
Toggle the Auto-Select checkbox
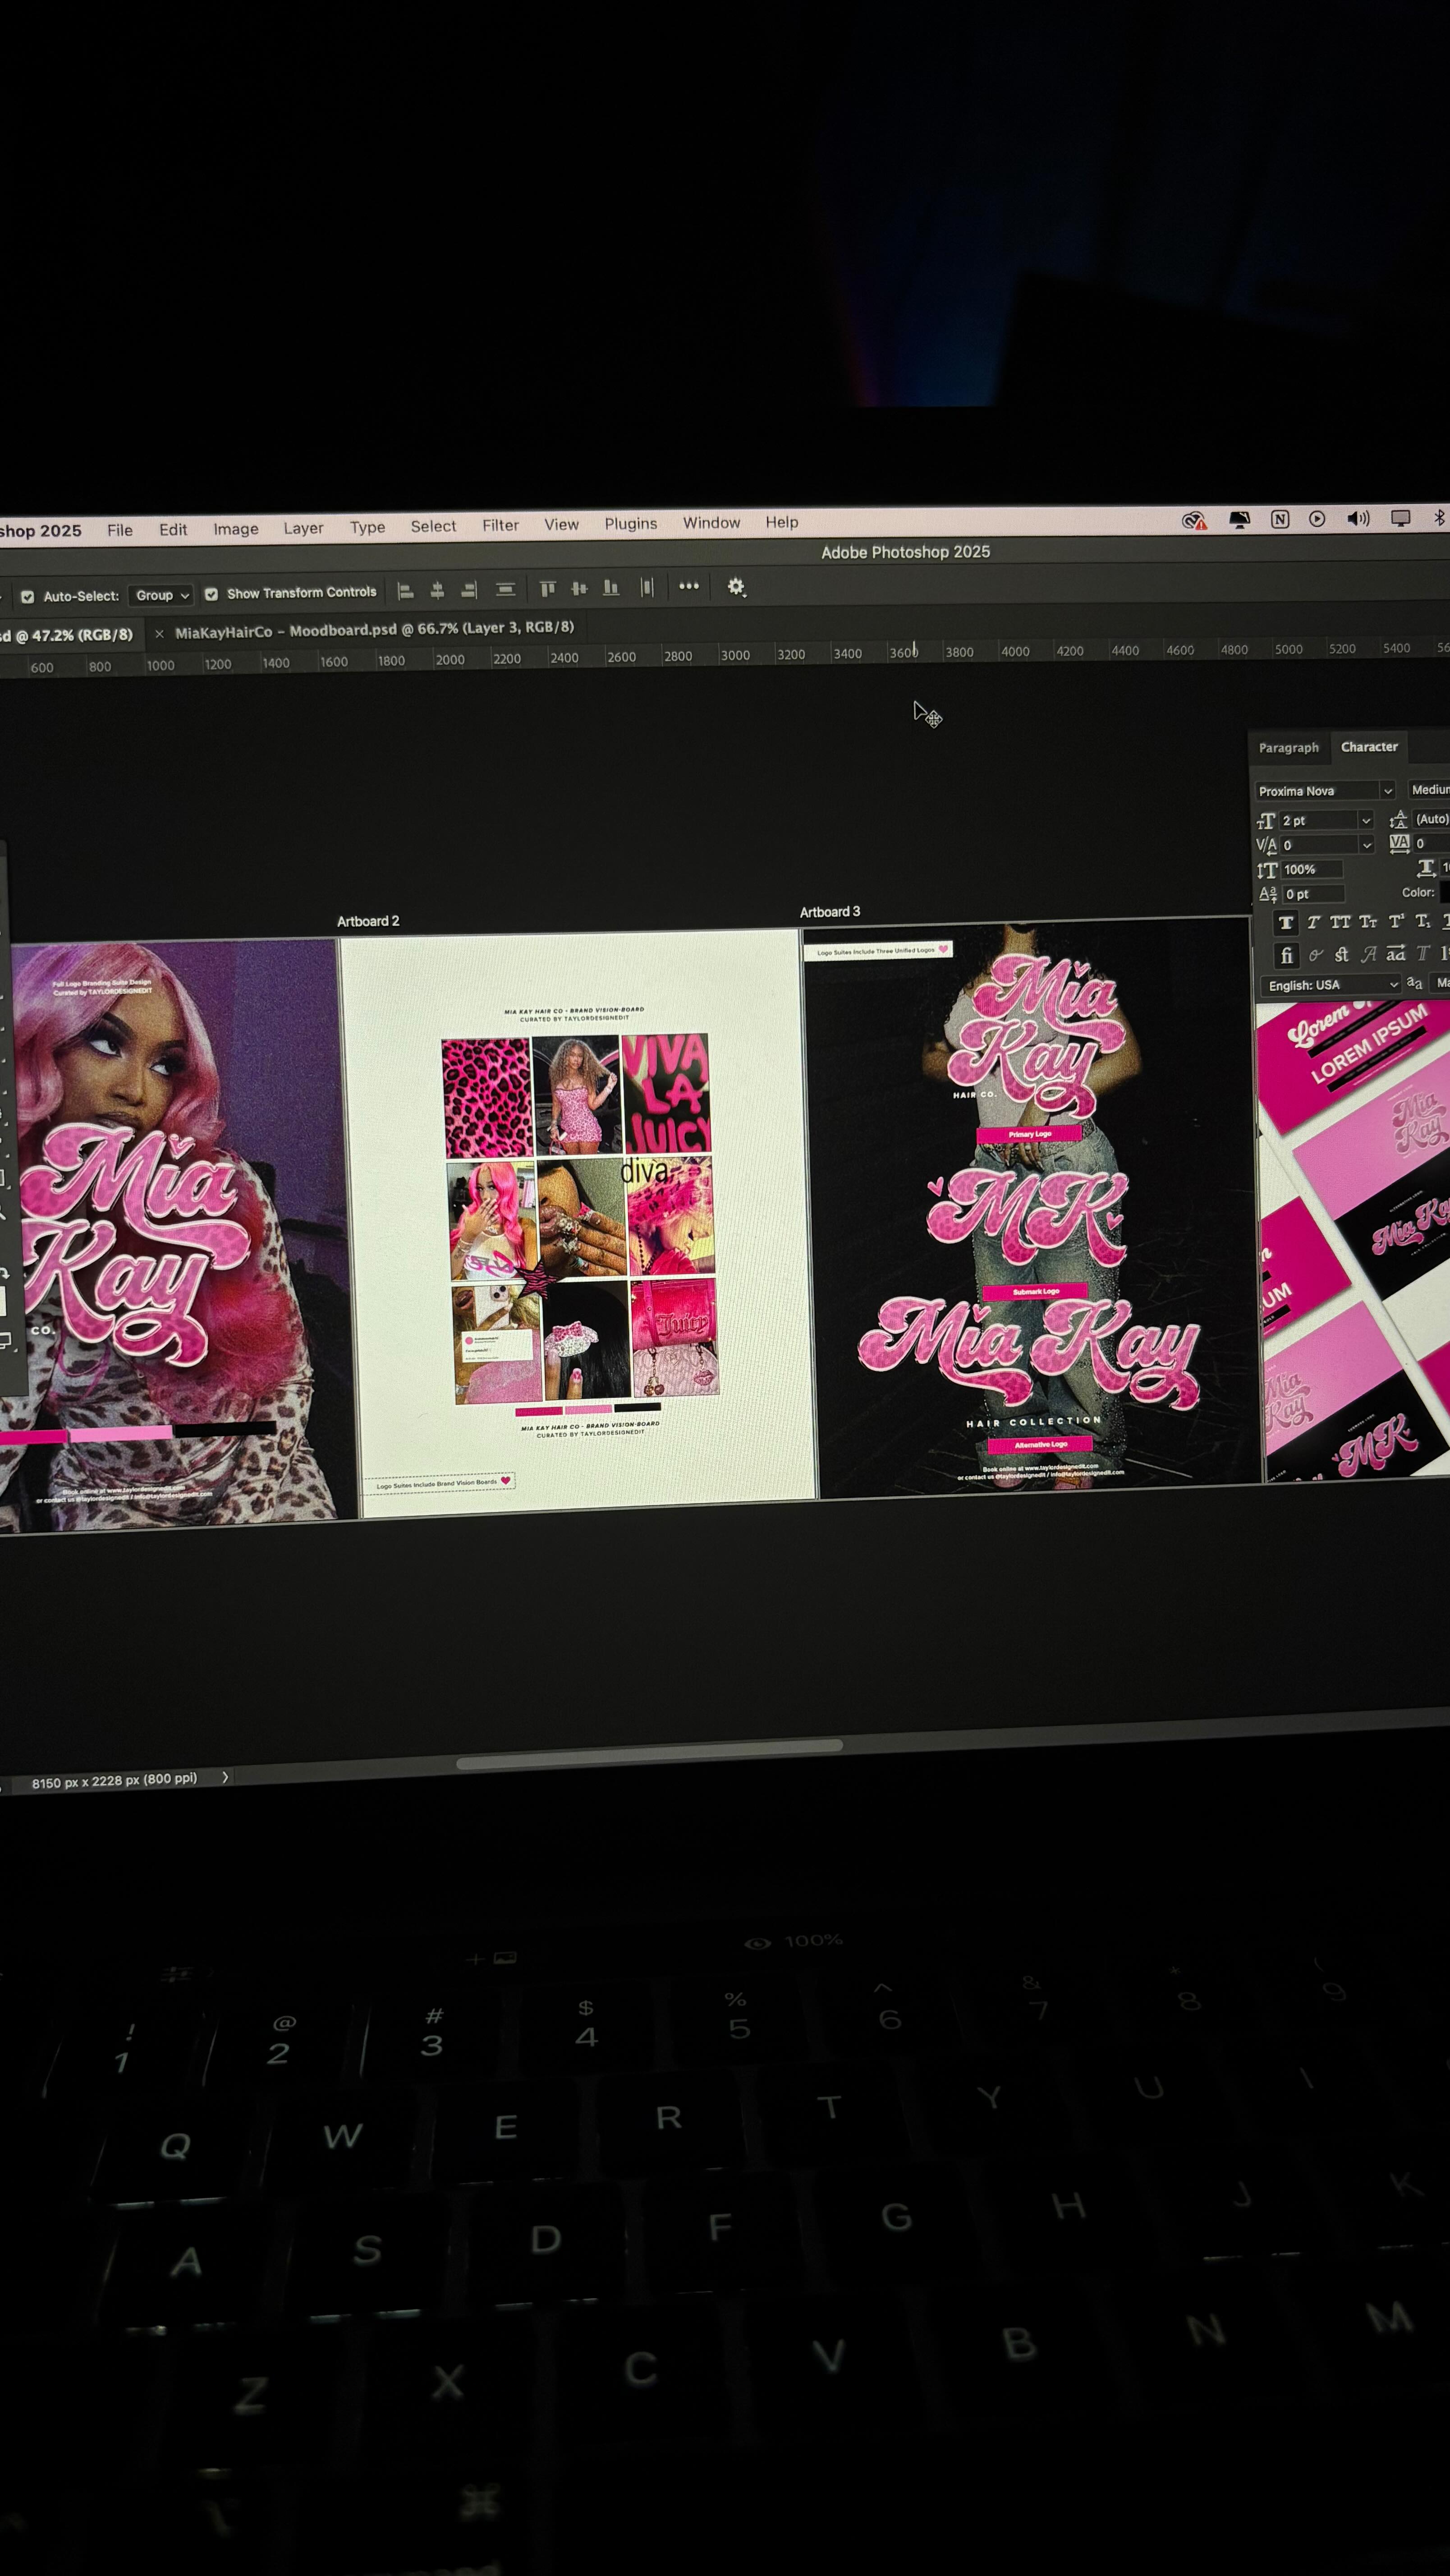[x=27, y=596]
